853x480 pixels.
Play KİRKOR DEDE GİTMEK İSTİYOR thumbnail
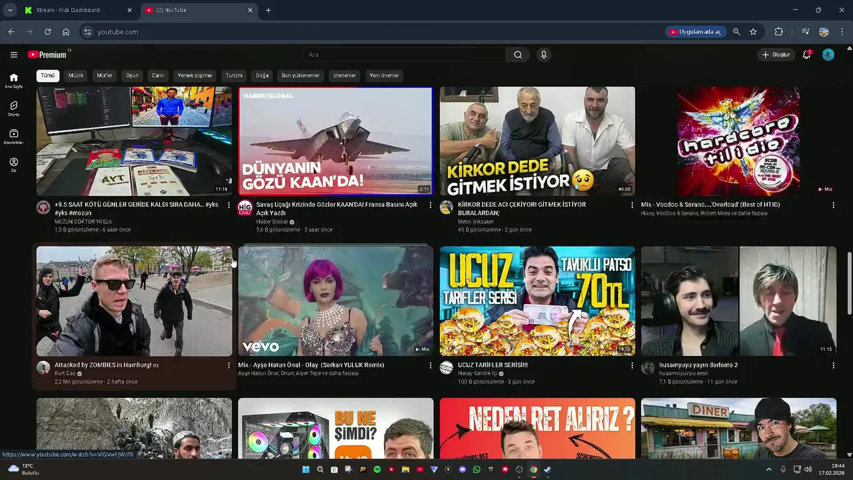tap(537, 141)
